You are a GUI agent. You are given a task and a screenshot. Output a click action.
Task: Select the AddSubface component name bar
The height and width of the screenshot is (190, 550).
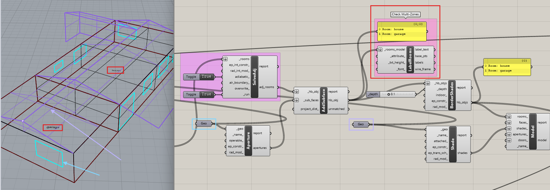(x=323, y=100)
